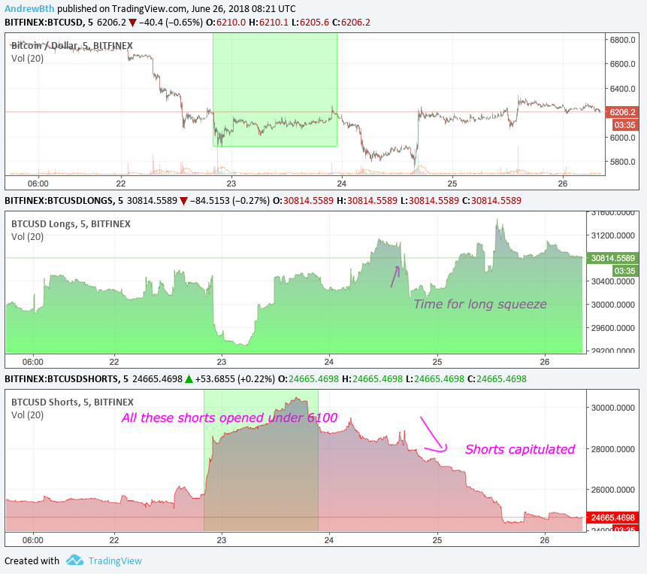
Task: Click the 'Created with' text
Action: 32,560
